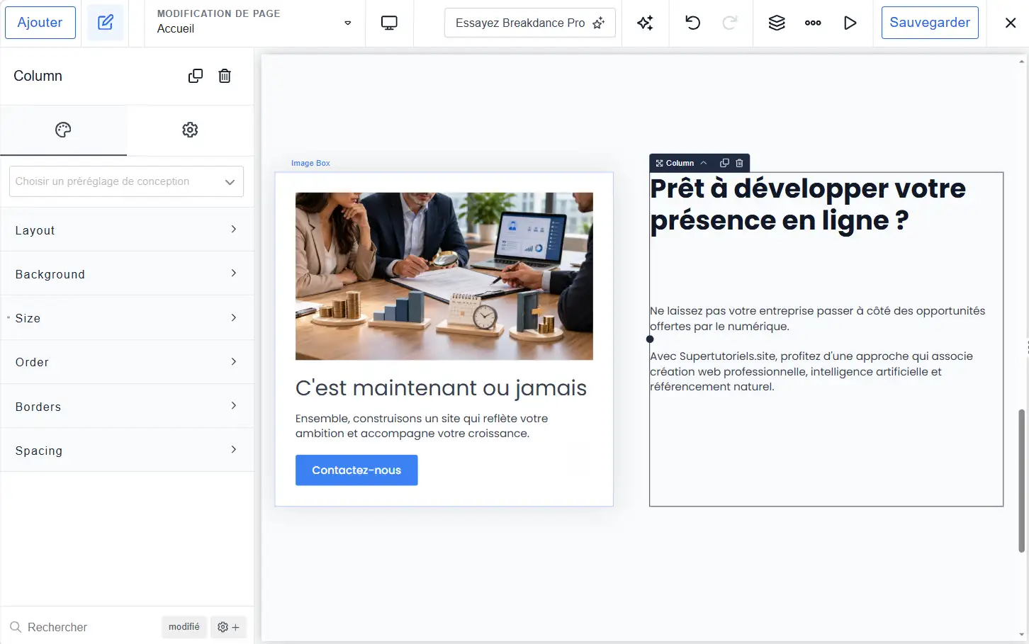The image size is (1029, 644).
Task: Select the parent via Column toolbar caret
Action: 704,163
